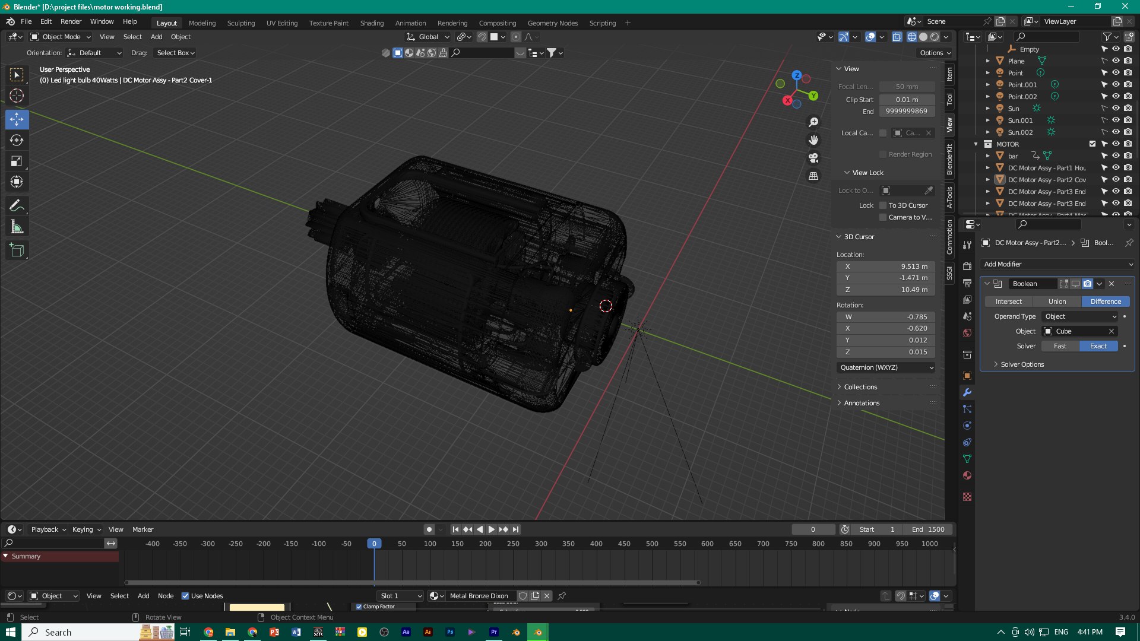Open the Physics properties tab icon
1140x641 pixels.
point(967,426)
